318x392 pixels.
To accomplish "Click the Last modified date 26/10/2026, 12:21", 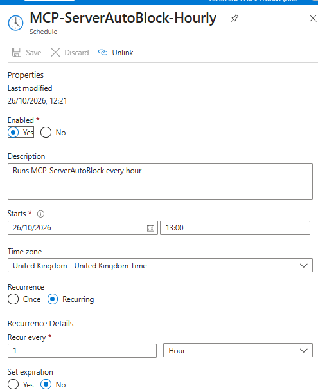I will [37, 101].
